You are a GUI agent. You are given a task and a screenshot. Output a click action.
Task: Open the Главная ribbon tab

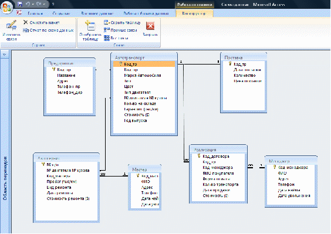point(35,13)
